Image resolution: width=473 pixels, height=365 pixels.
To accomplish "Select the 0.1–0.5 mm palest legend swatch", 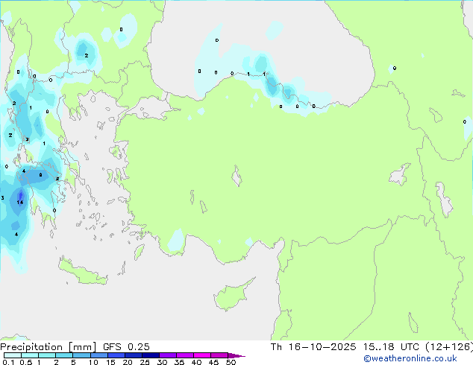I will (x=13, y=355).
